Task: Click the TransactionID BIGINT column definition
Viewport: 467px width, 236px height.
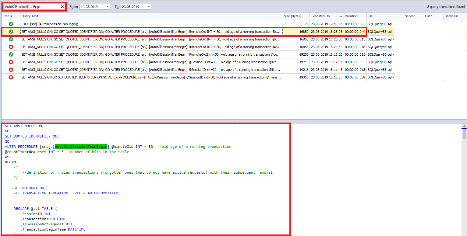Action: (x=43, y=219)
